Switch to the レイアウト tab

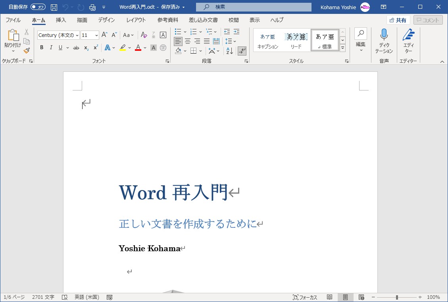(x=136, y=20)
